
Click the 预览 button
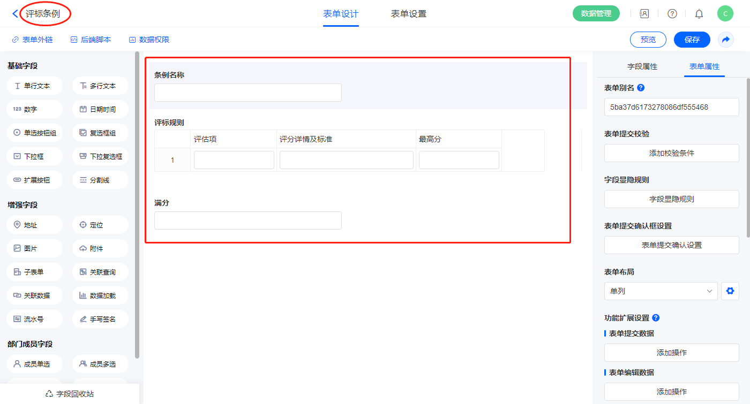point(648,40)
